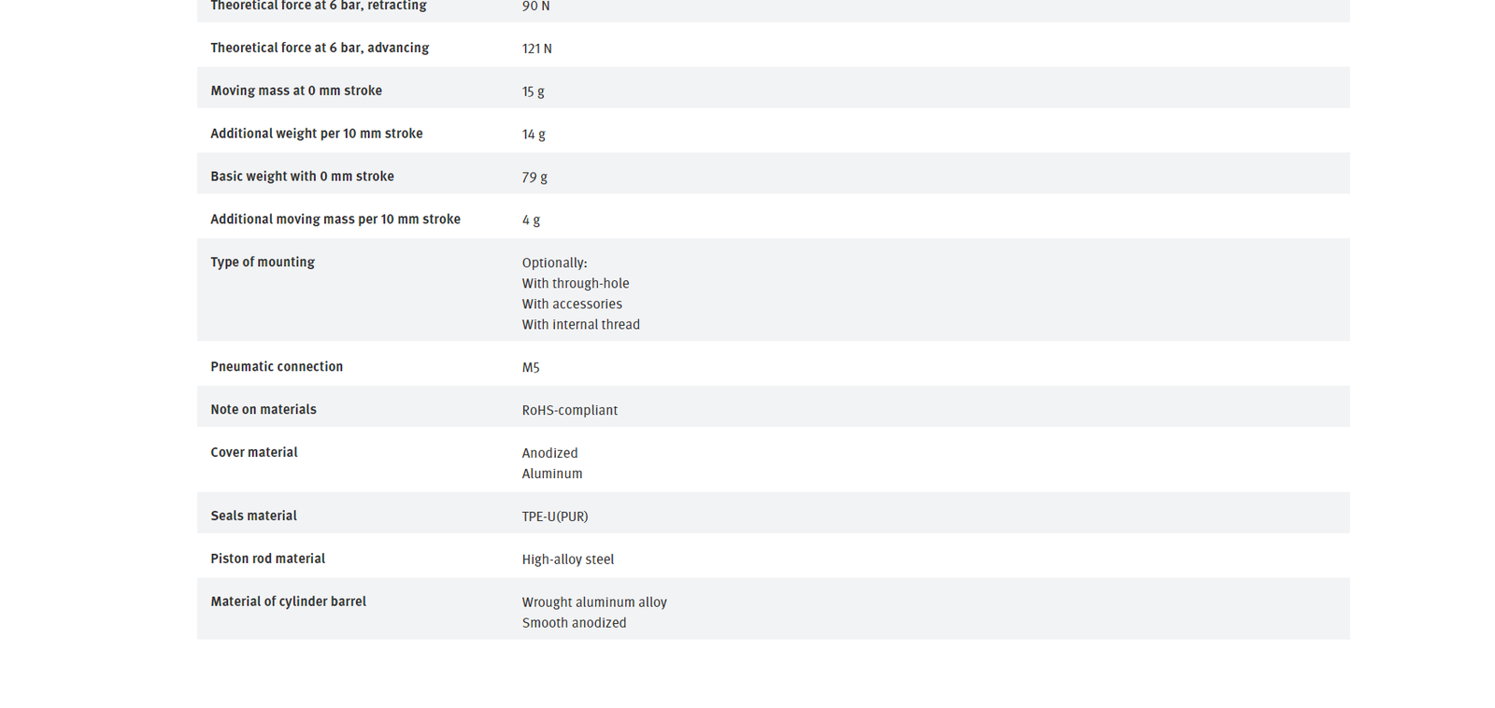
Task: Click the 'Type of mounting' row label
Action: pyautogui.click(x=263, y=262)
